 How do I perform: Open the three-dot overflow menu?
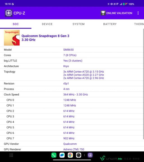[x=138, y=13]
